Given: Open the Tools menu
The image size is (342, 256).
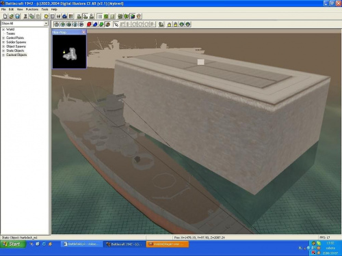Looking at the screenshot, I should [44, 10].
